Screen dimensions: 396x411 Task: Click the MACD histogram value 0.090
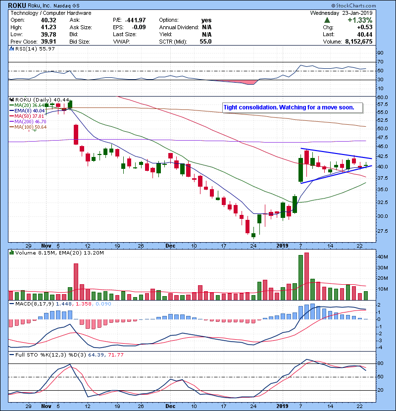pyautogui.click(x=103, y=304)
